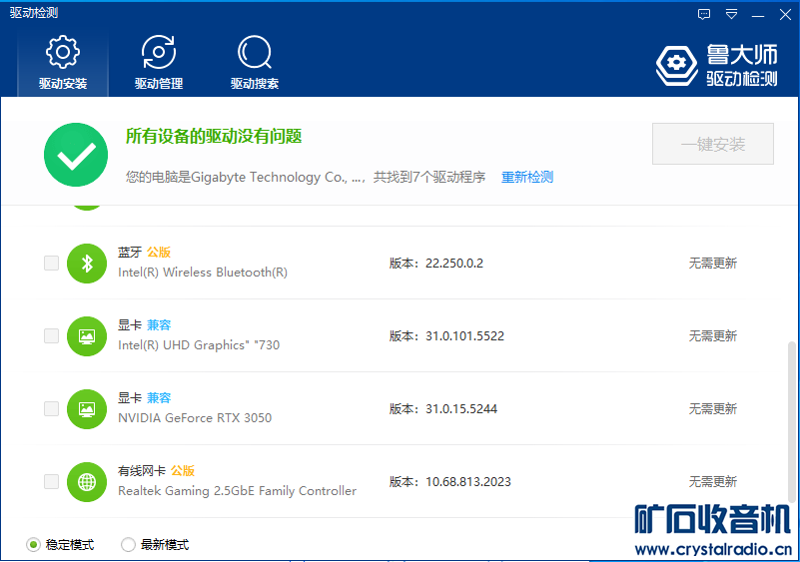800x562 pixels.
Task: Click the vertical scrollbar of driver list
Action: pyautogui.click(x=791, y=423)
